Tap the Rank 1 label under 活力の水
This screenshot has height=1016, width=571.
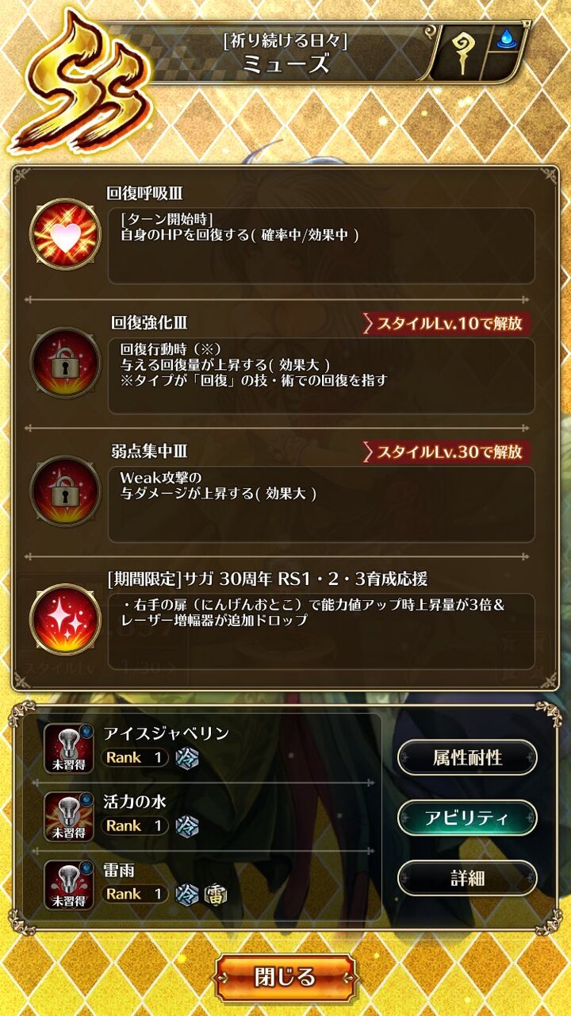coord(135,825)
